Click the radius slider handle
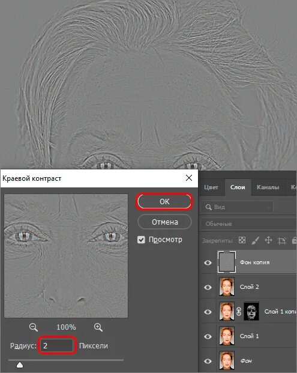297x373 pixels. [x=20, y=365]
